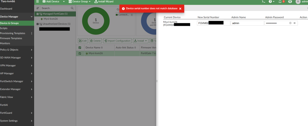Open the Add Device dropdown arrow
The height and width of the screenshot is (126, 308).
63,2
